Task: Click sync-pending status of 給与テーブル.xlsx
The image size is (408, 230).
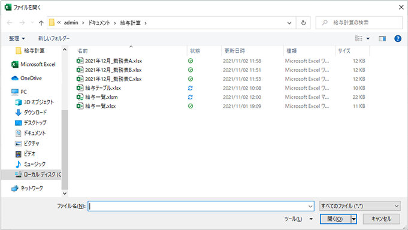Action: 191,88
